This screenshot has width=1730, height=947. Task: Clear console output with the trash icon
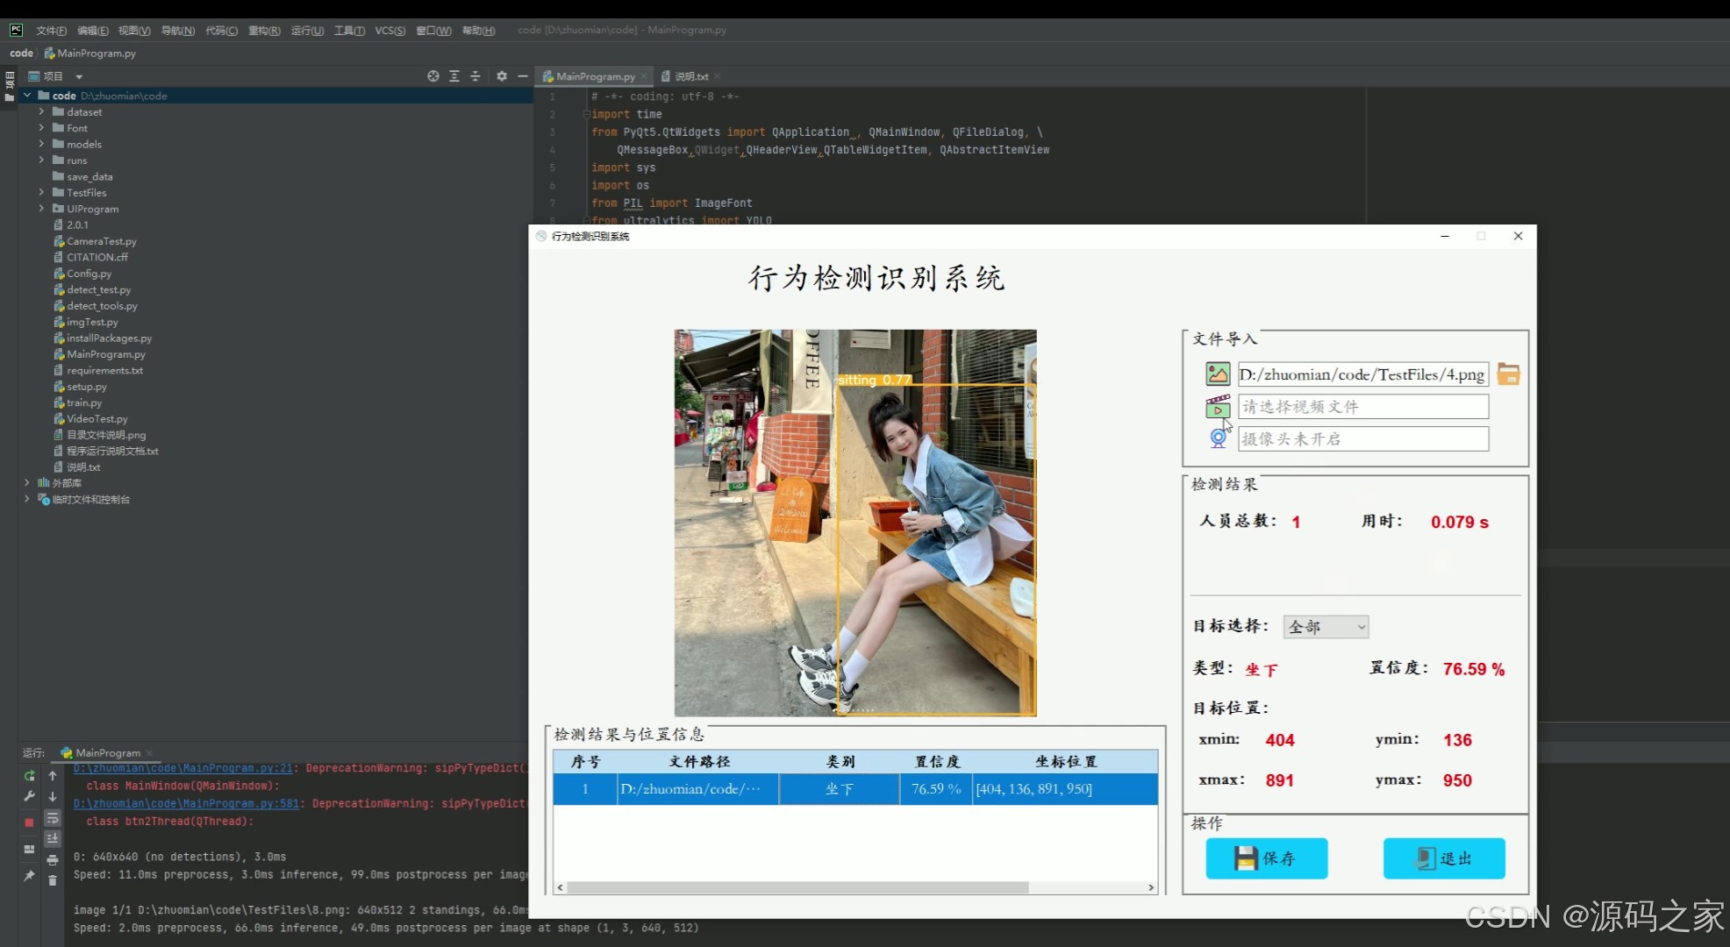pyautogui.click(x=53, y=880)
